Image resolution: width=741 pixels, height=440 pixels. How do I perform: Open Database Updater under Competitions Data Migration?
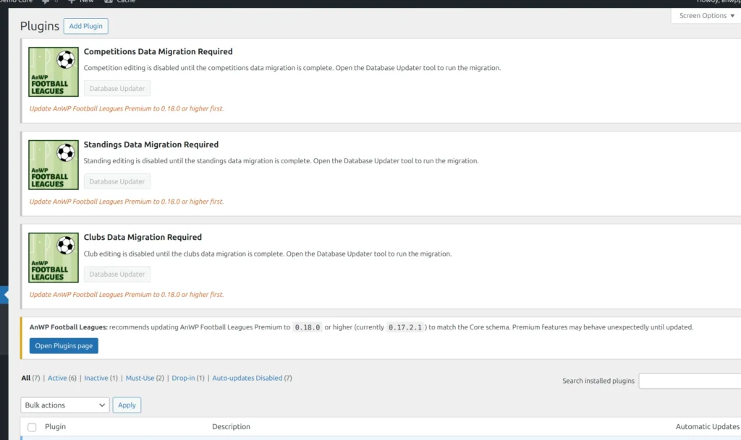[x=117, y=88]
